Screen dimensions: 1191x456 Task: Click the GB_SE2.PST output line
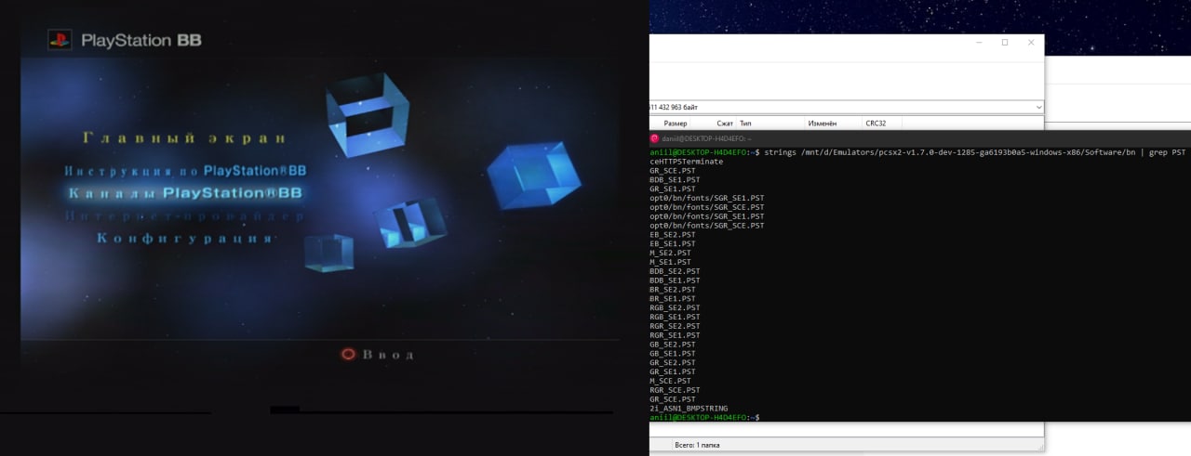(x=672, y=345)
